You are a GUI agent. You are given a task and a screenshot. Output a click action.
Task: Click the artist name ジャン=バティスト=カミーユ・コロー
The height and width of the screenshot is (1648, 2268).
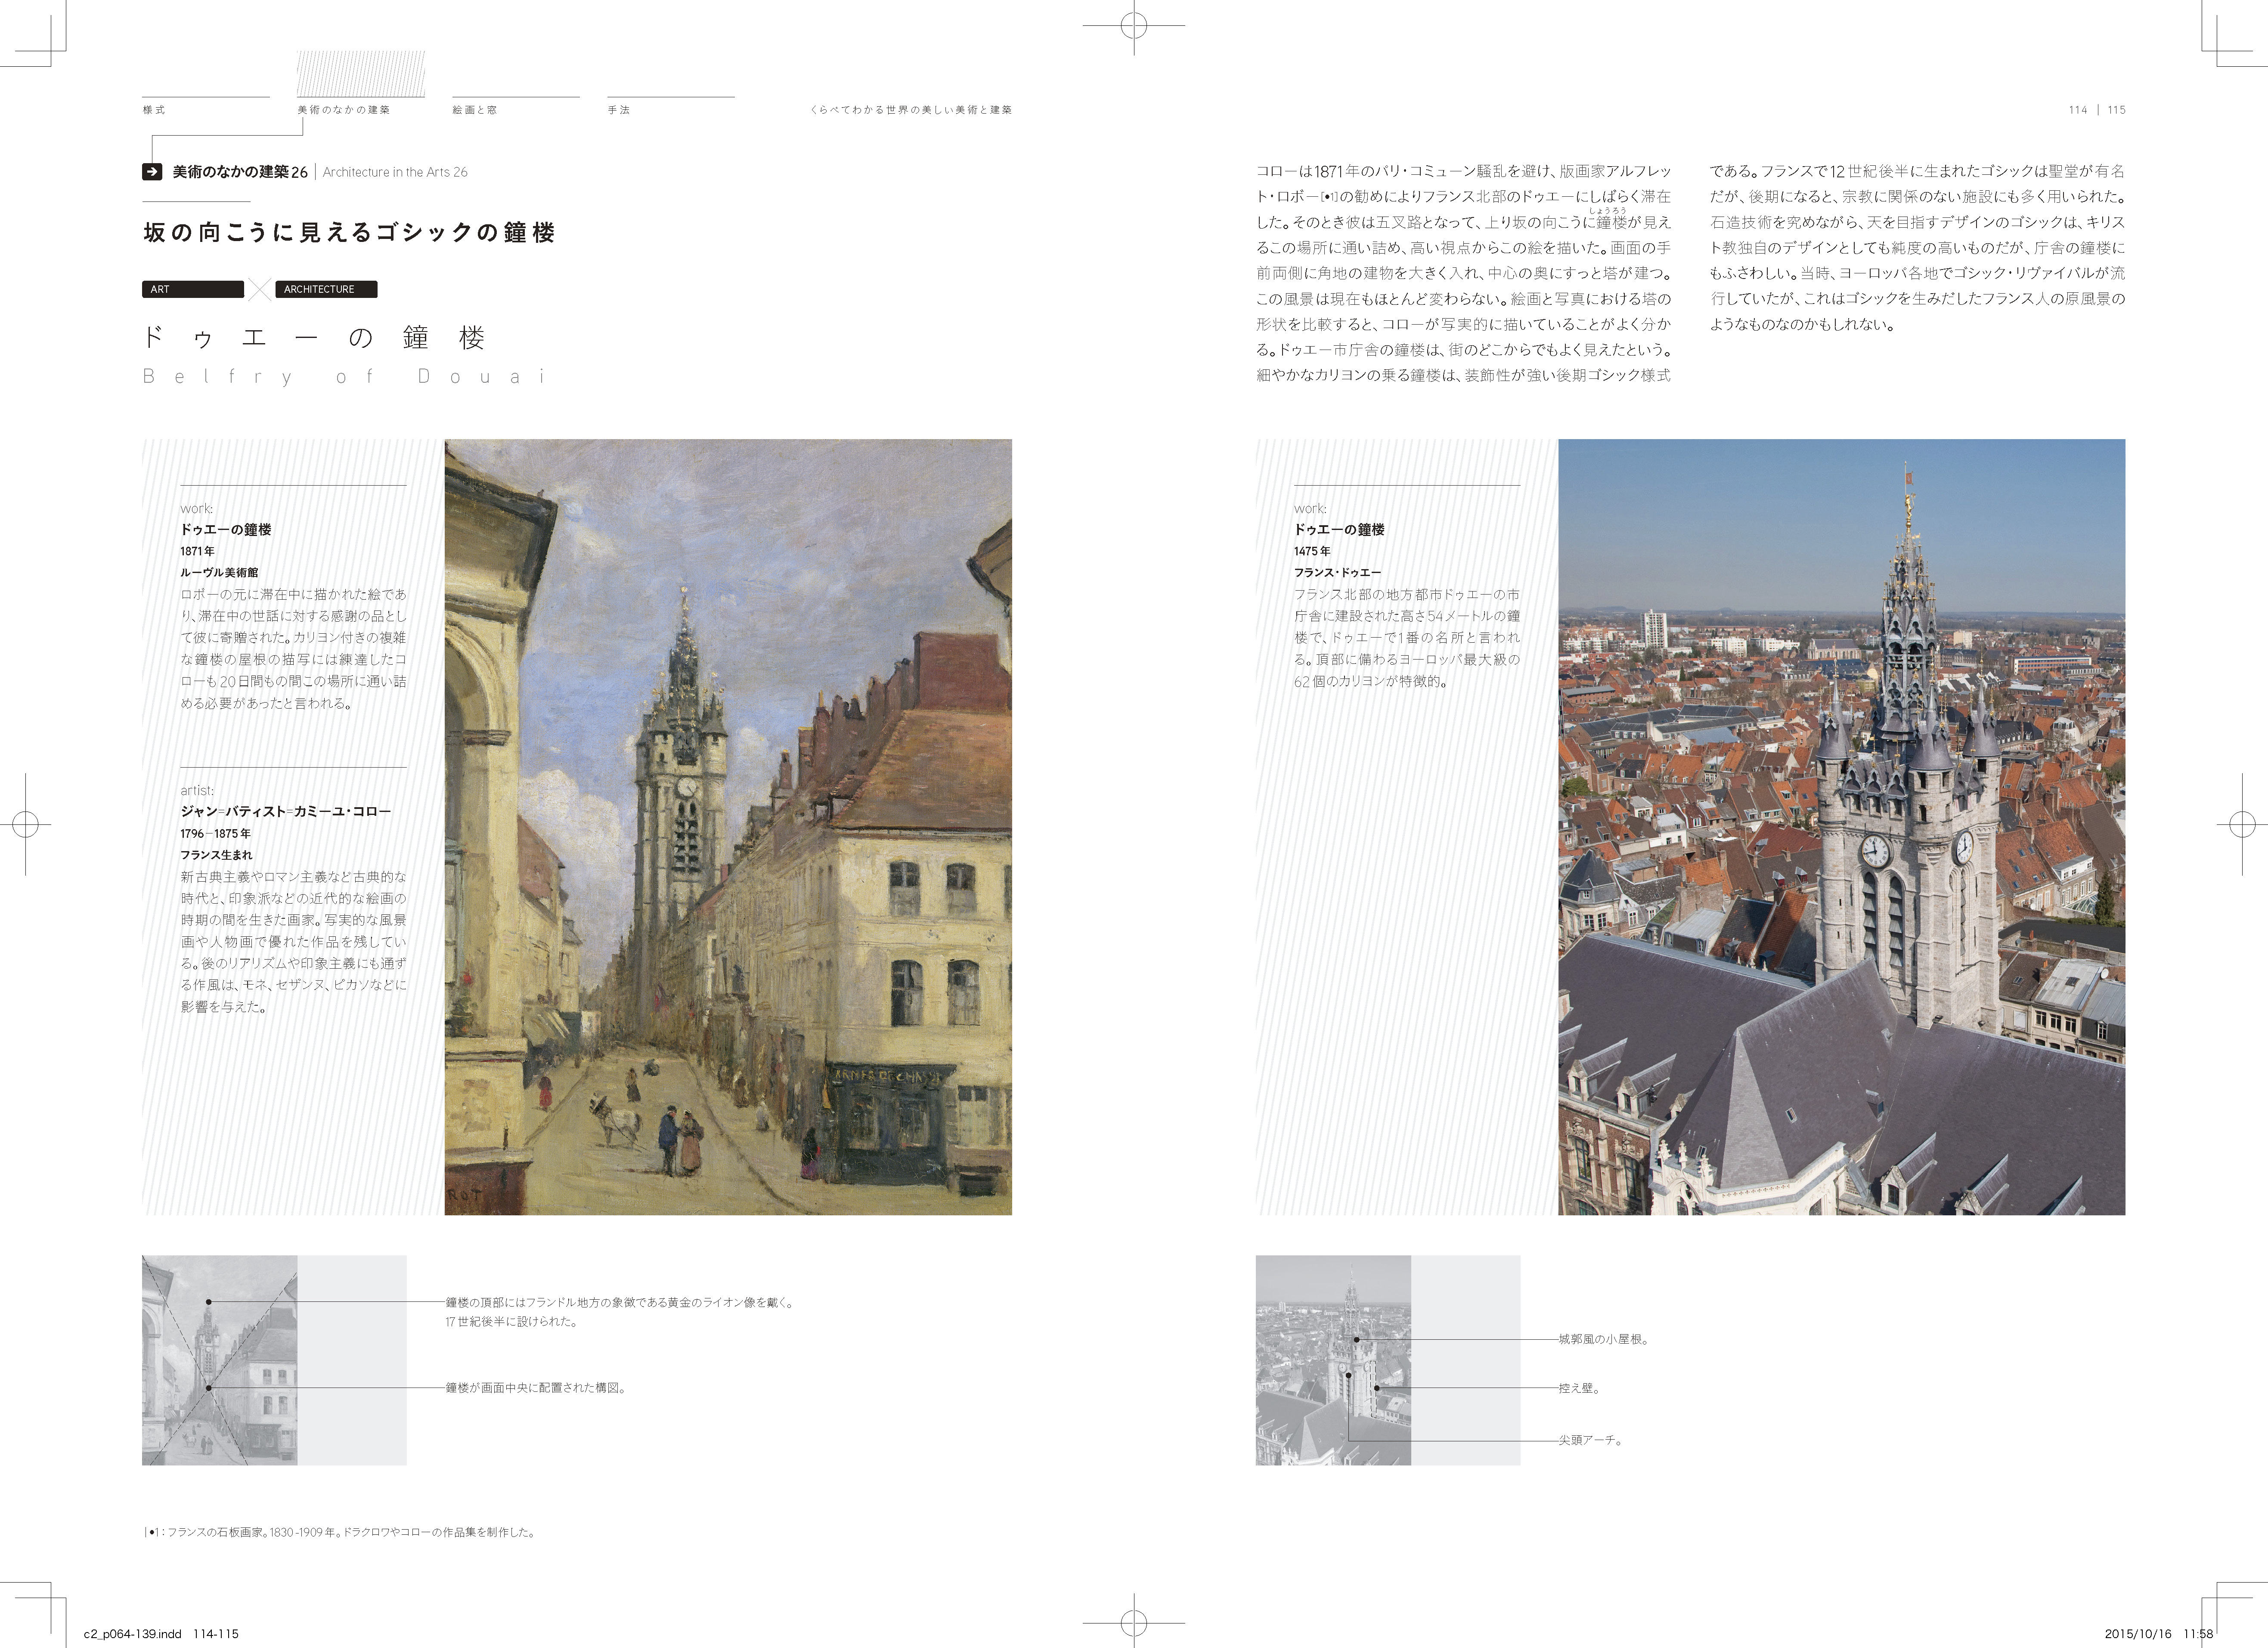[x=285, y=811]
